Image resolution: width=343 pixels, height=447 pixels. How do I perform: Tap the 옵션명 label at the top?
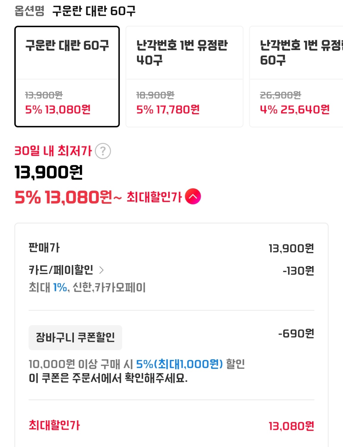(x=29, y=11)
